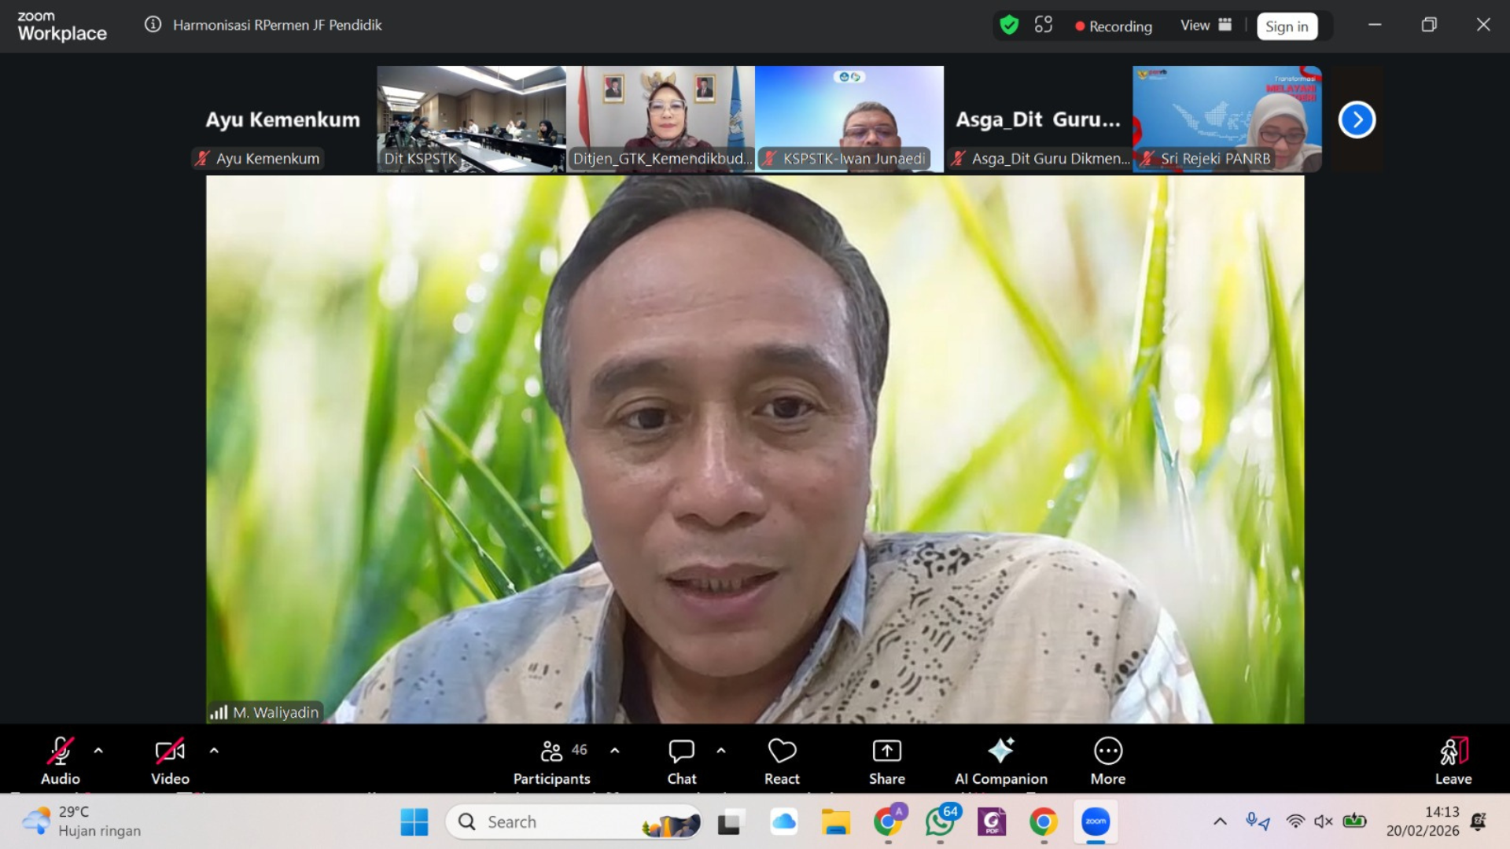
Task: Open the More options icon
Action: click(1107, 752)
